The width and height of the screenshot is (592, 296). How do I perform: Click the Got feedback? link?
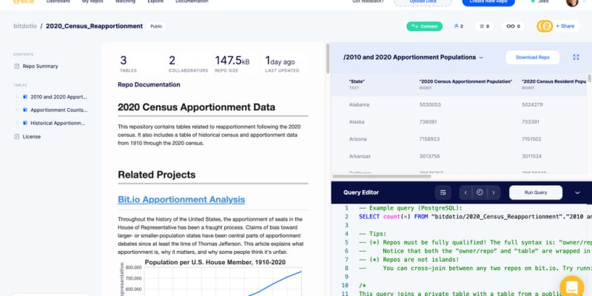[x=368, y=1]
